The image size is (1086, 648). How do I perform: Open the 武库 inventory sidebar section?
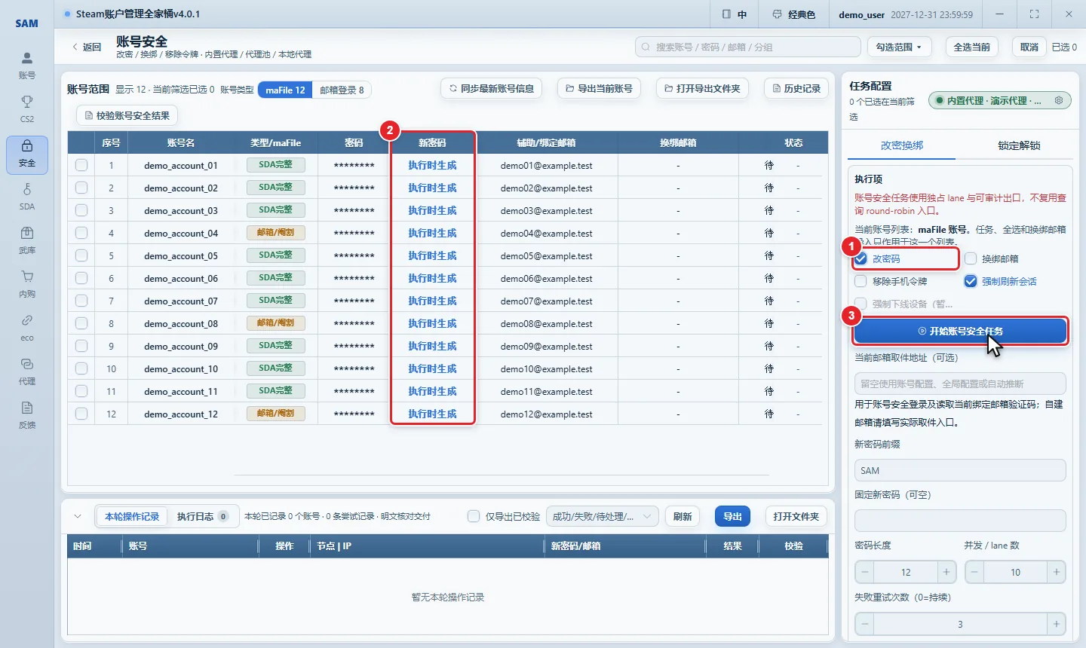27,240
